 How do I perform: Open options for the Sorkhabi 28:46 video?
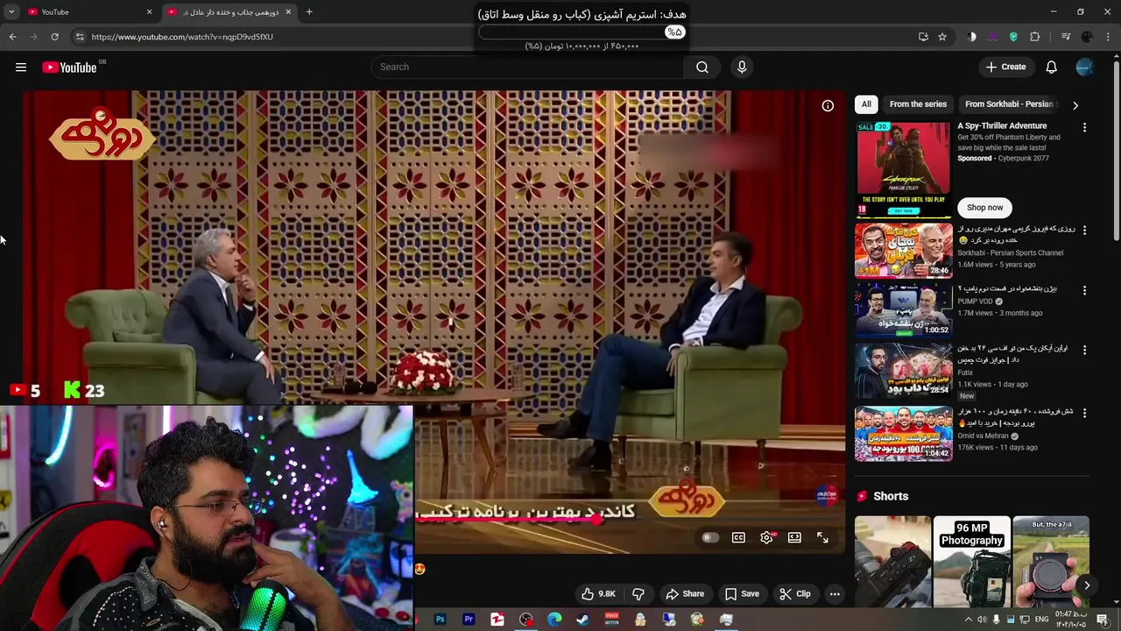point(1084,230)
